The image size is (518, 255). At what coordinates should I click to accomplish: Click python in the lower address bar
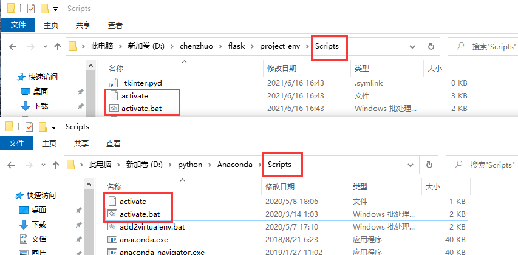(190, 165)
